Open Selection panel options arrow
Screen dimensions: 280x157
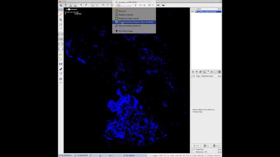point(219,150)
